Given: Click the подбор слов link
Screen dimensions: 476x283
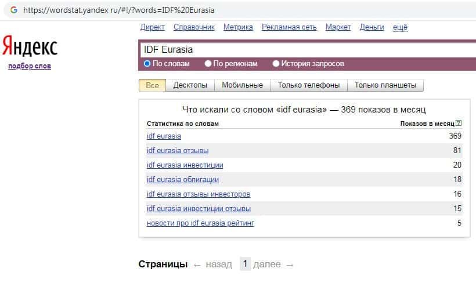Looking at the screenshot, I should [30, 66].
